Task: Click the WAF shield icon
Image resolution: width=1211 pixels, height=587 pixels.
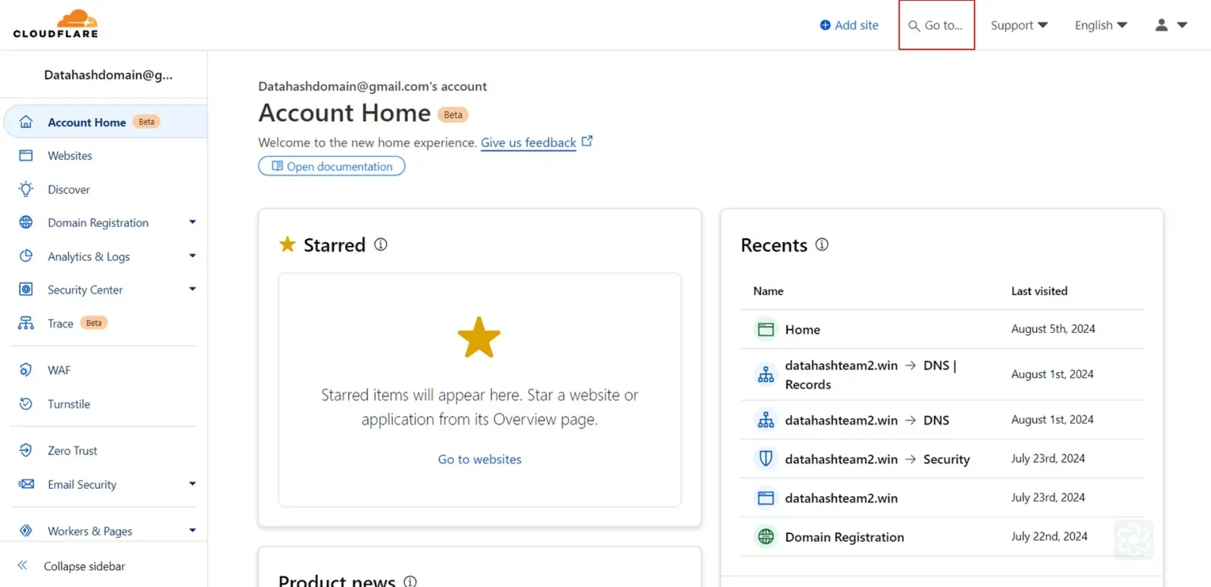Action: pyautogui.click(x=26, y=370)
